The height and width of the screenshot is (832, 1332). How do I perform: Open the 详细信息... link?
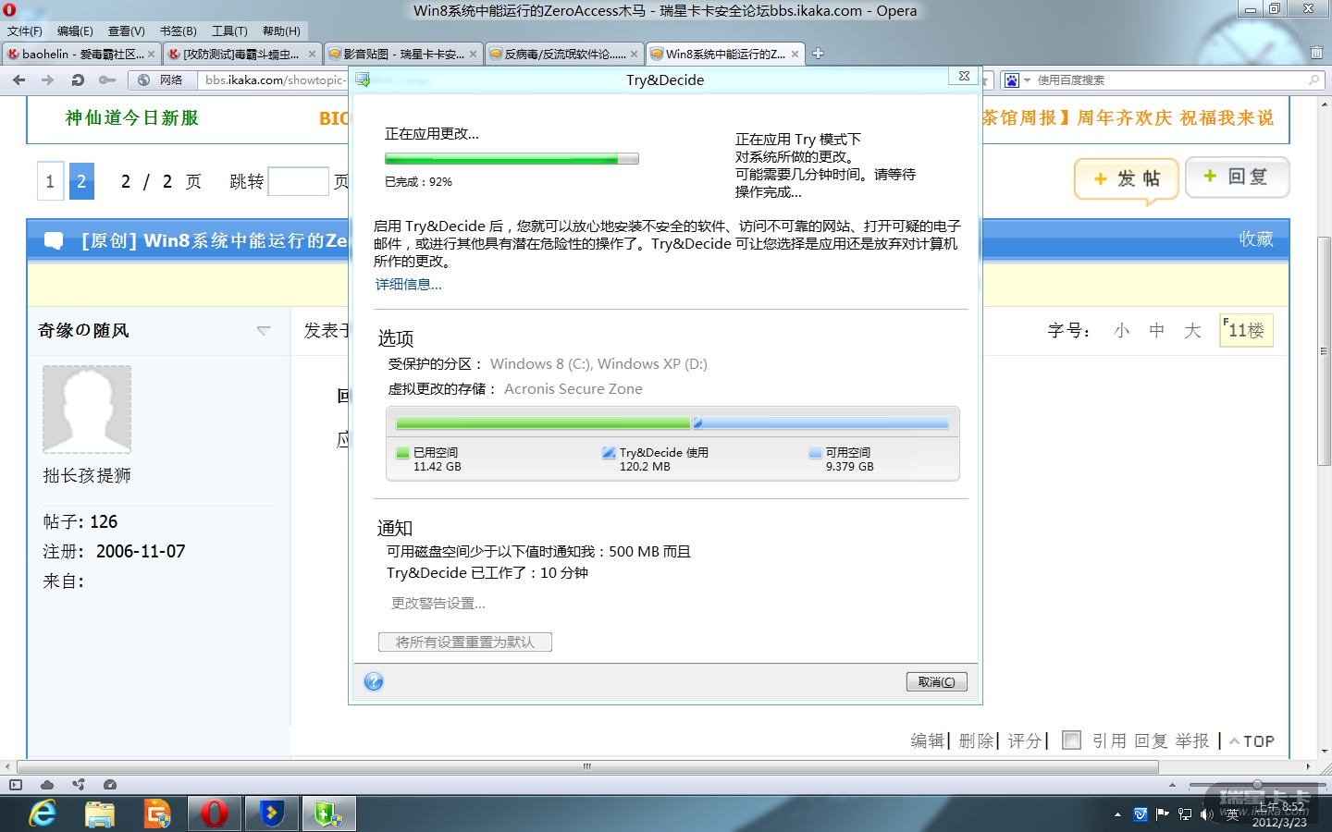pos(409,285)
